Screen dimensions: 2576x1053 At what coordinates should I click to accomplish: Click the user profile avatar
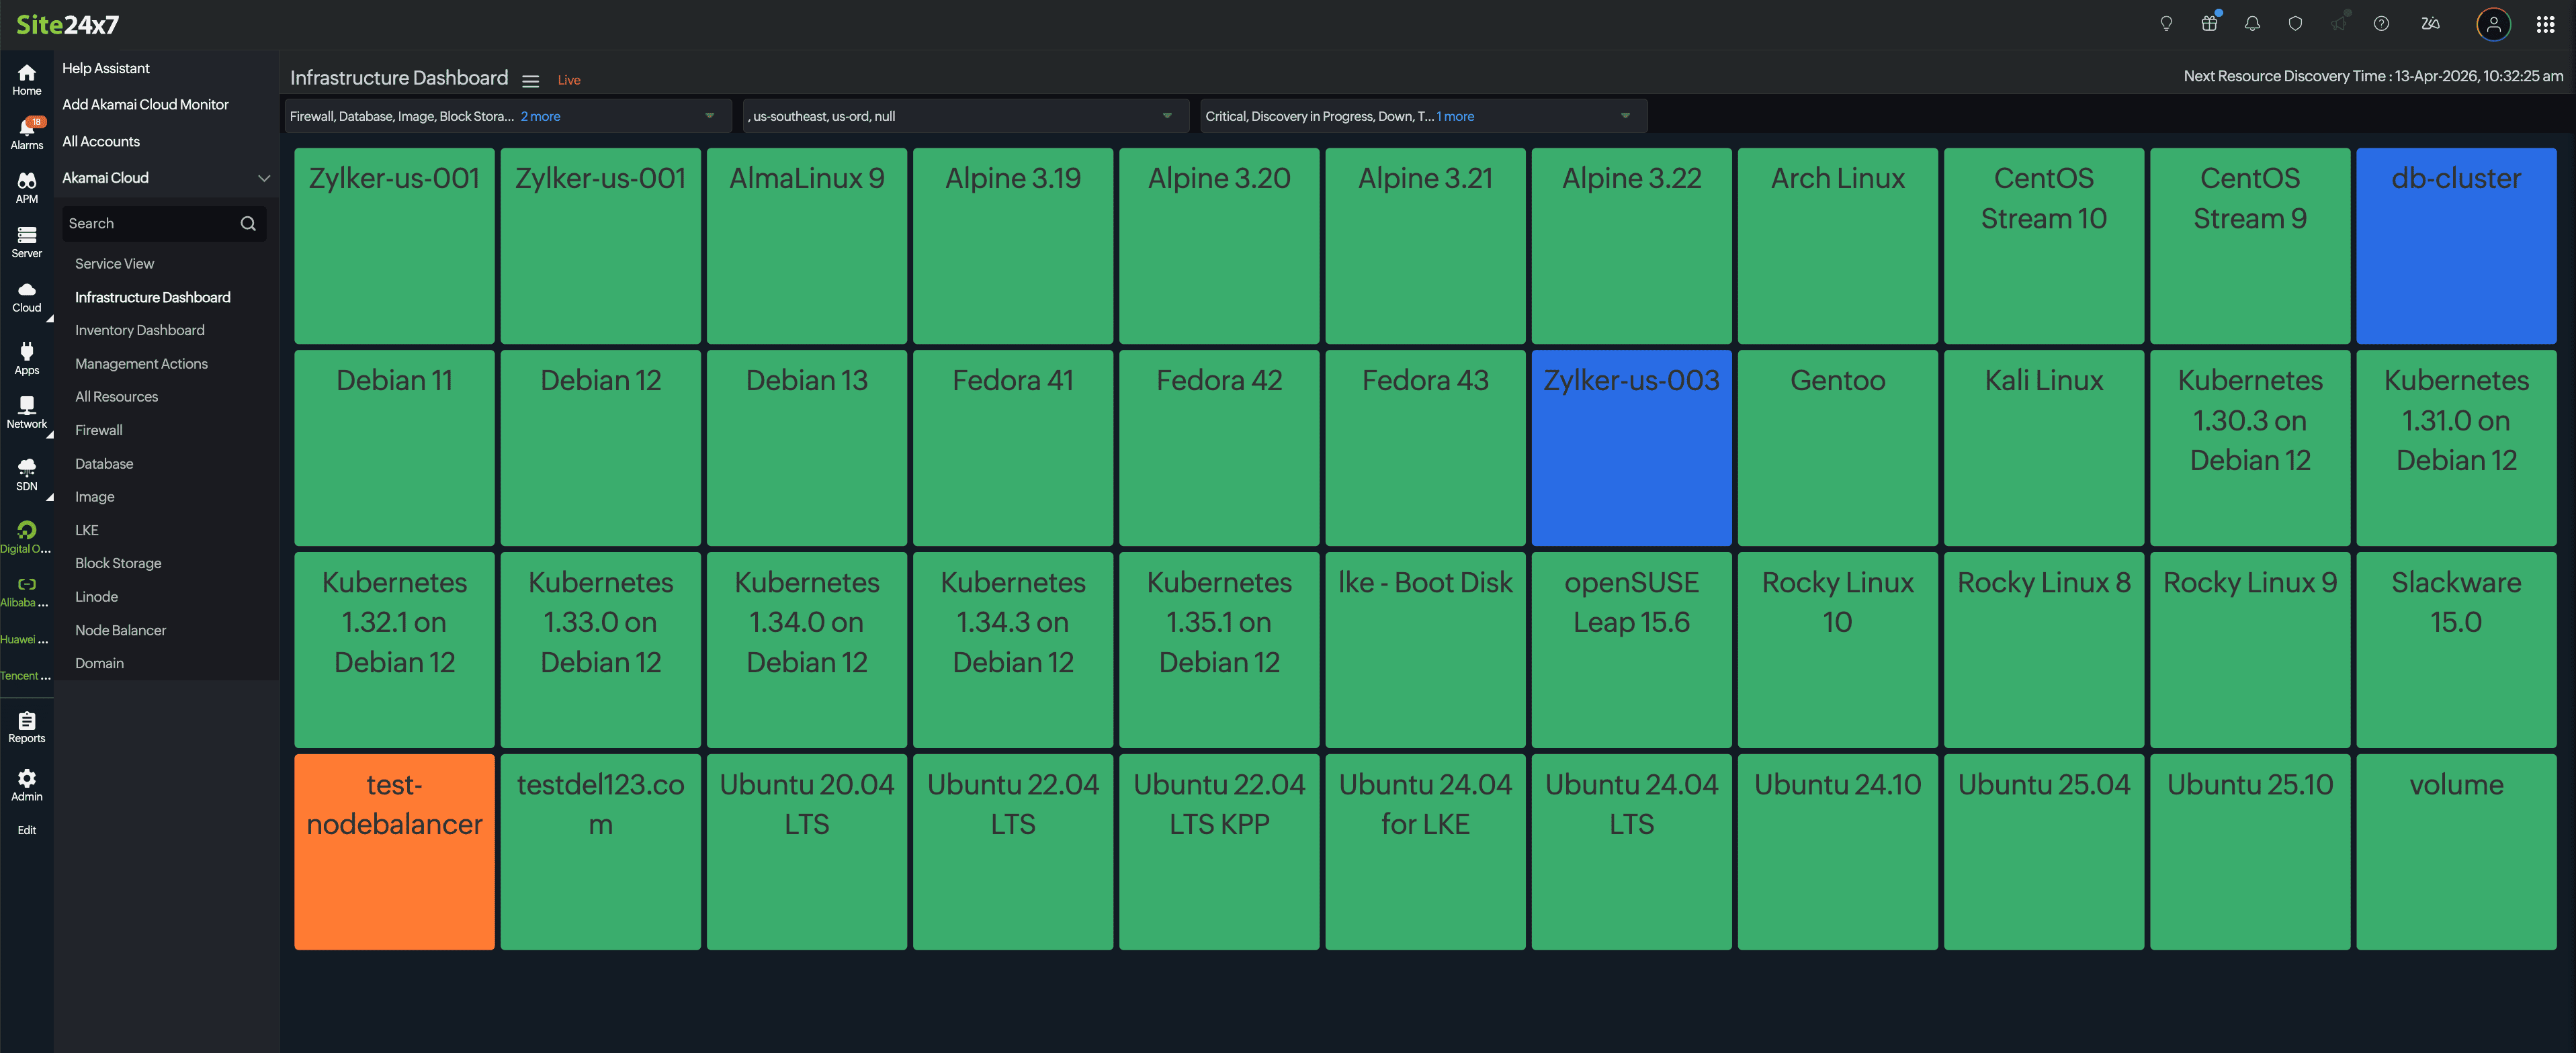(x=2493, y=24)
